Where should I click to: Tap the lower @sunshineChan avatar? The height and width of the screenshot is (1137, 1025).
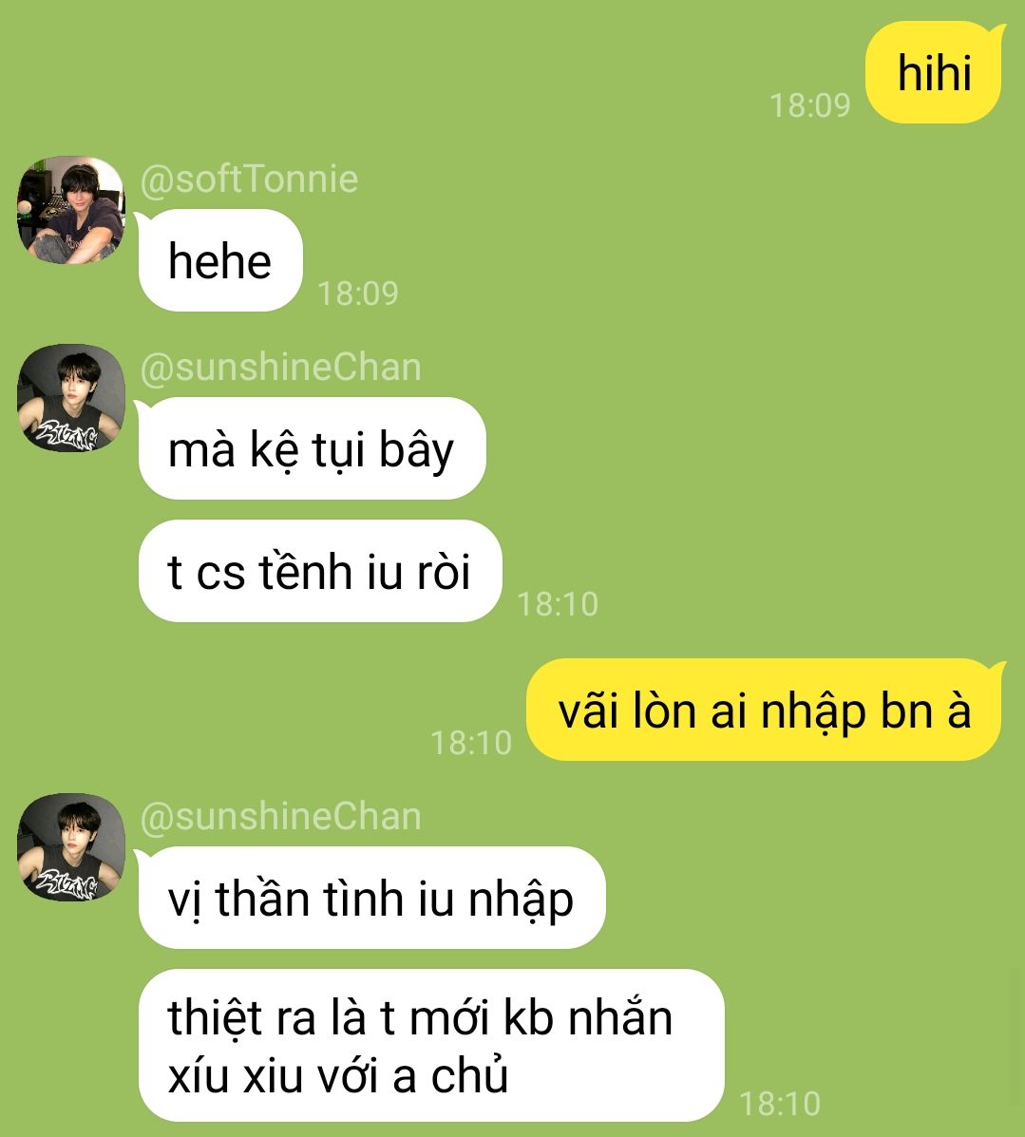tap(71, 847)
